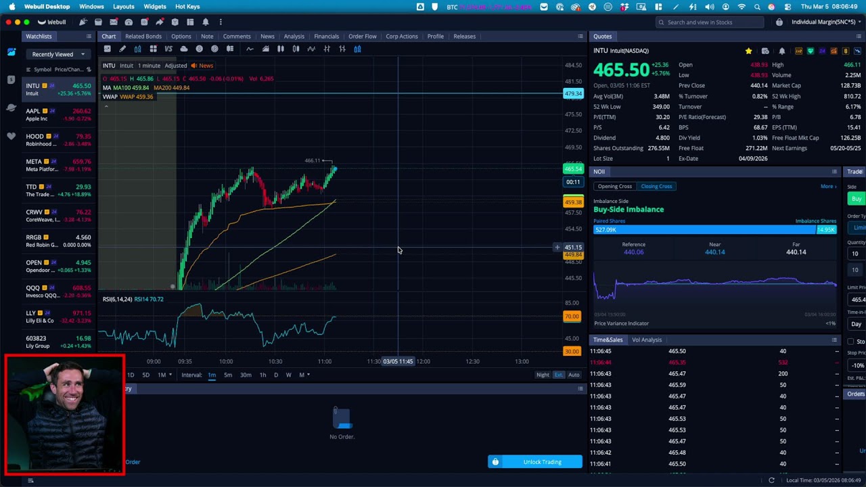Click the RSI 30.00 level tag

[x=572, y=351]
